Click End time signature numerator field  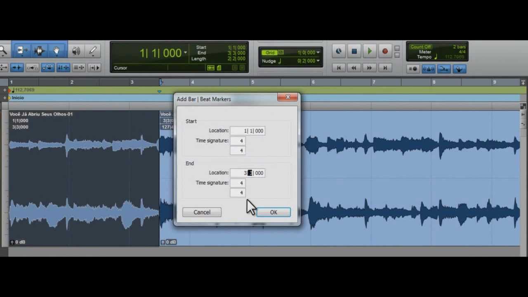coord(238,183)
